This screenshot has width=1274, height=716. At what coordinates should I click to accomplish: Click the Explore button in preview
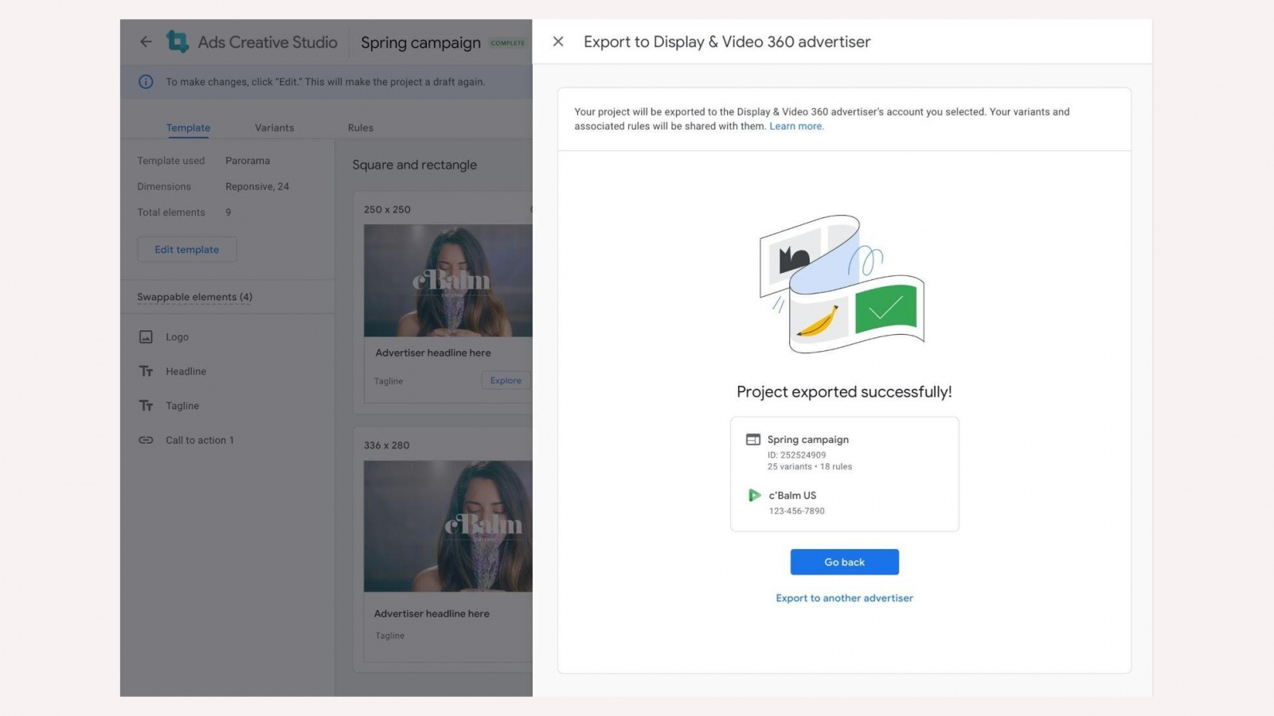(x=506, y=381)
